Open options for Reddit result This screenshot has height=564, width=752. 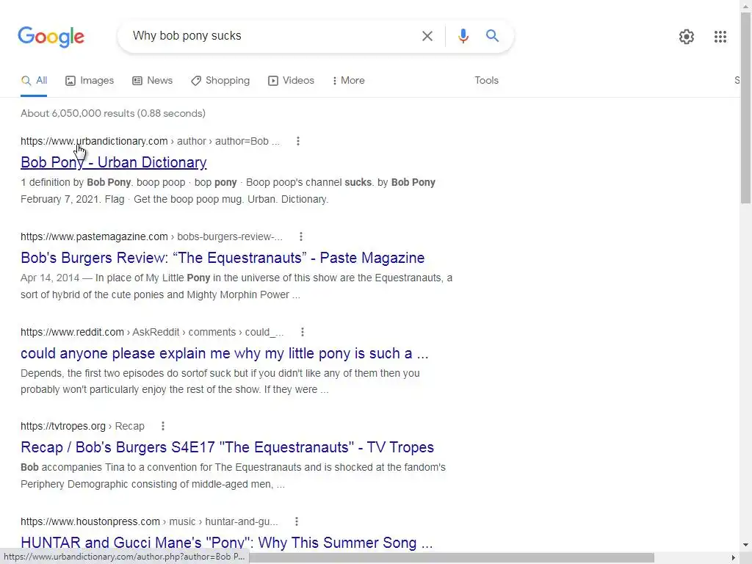click(x=302, y=332)
